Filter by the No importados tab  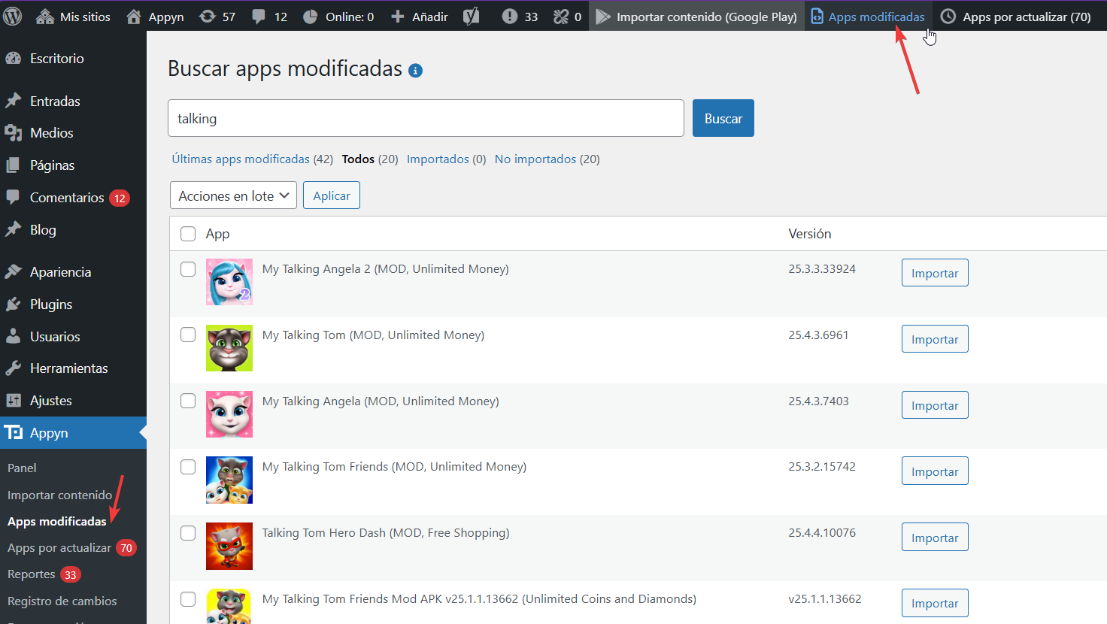[547, 159]
